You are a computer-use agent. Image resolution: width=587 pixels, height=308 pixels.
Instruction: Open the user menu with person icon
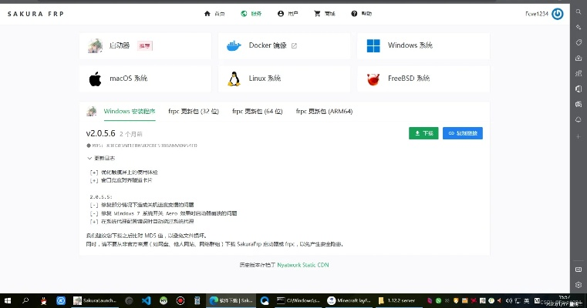point(288,13)
